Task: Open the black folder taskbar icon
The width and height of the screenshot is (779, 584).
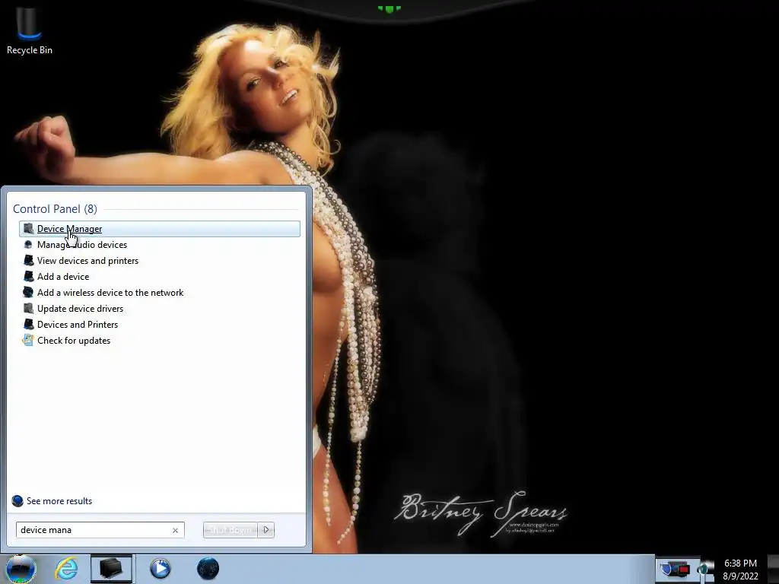Action: [112, 569]
